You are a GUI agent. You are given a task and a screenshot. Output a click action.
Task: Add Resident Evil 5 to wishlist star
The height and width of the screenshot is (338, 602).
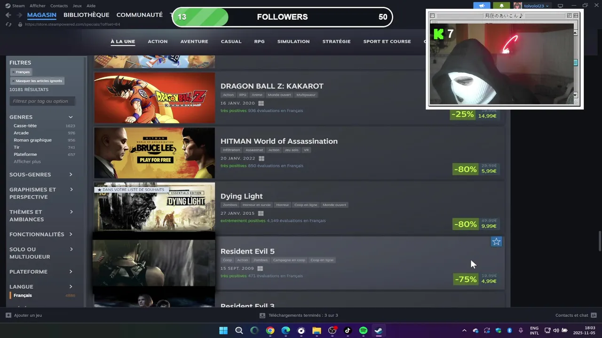[x=496, y=242]
